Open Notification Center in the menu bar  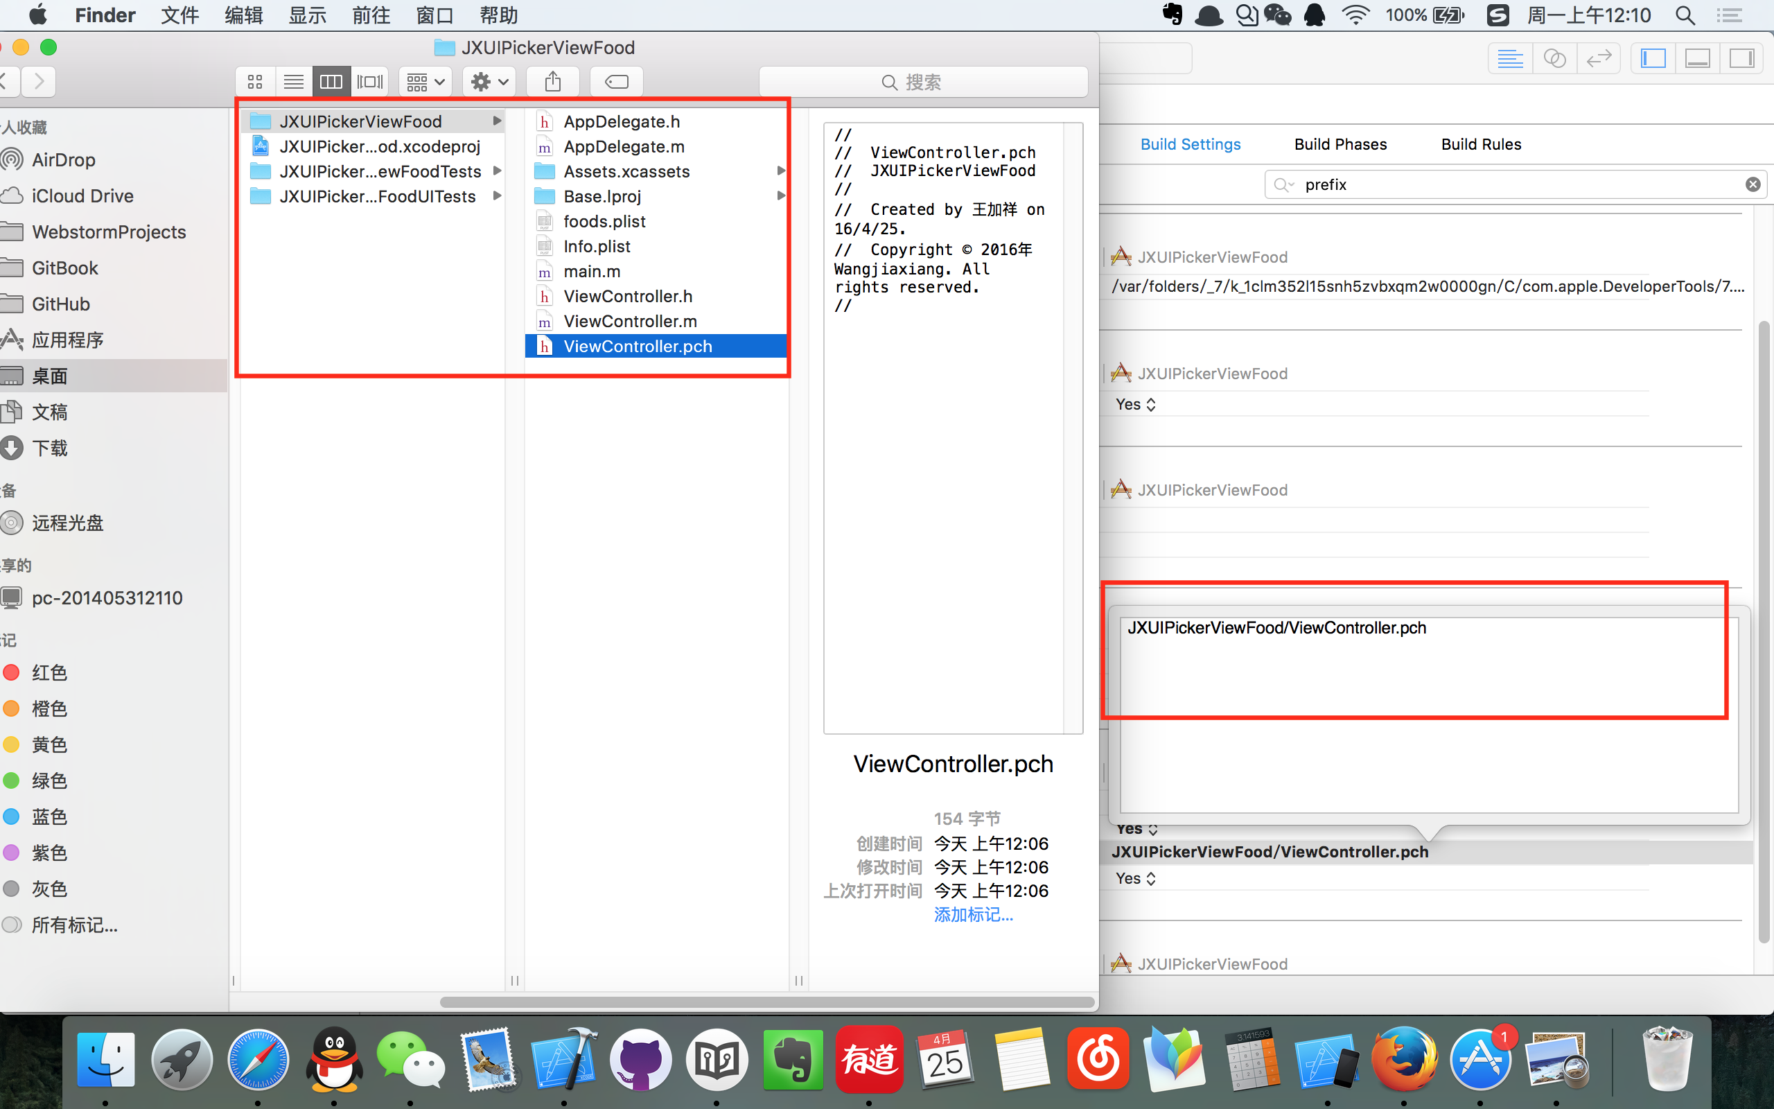click(x=1729, y=15)
